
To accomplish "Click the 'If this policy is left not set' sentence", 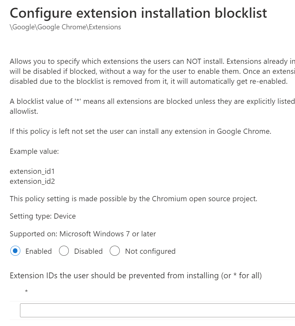I will pyautogui.click(x=140, y=132).
